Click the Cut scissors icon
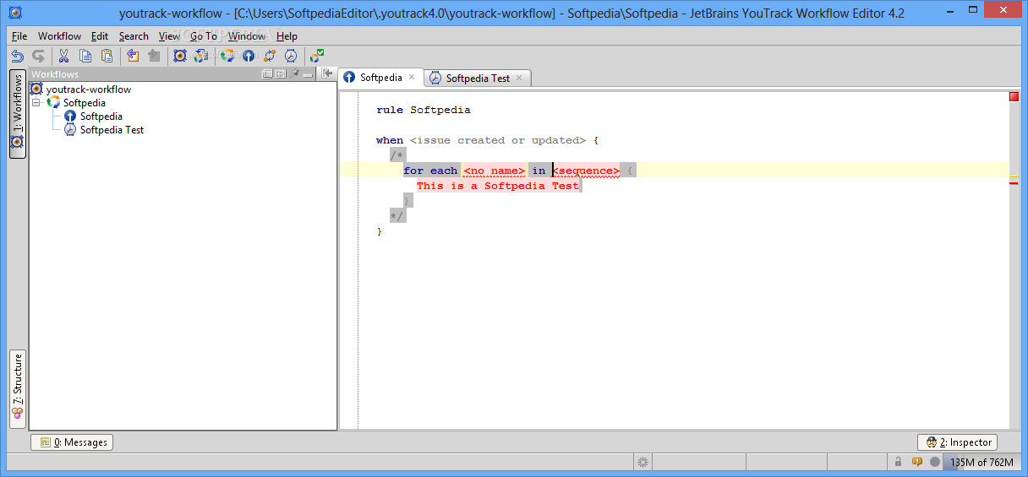The image size is (1028, 477). click(63, 56)
